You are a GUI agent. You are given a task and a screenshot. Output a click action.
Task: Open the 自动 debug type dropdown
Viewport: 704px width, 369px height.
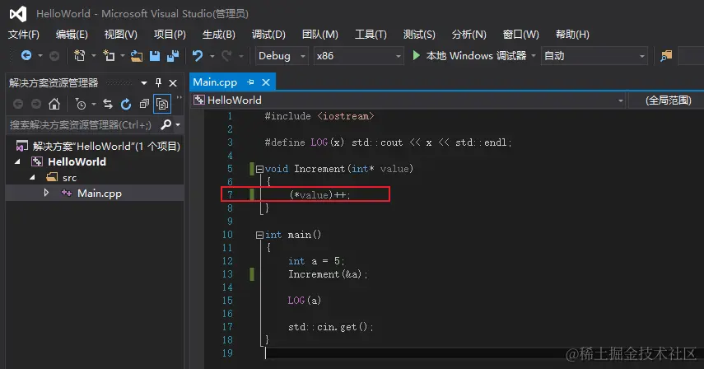click(x=594, y=56)
